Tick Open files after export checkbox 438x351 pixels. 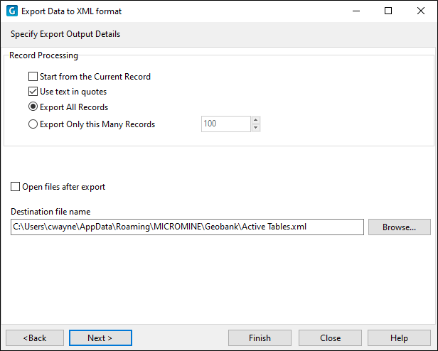(15, 187)
